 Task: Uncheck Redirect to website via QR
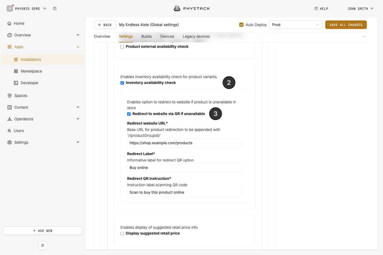[129, 114]
